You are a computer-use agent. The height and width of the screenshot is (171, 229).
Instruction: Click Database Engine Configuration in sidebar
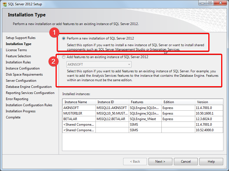(x=28, y=87)
